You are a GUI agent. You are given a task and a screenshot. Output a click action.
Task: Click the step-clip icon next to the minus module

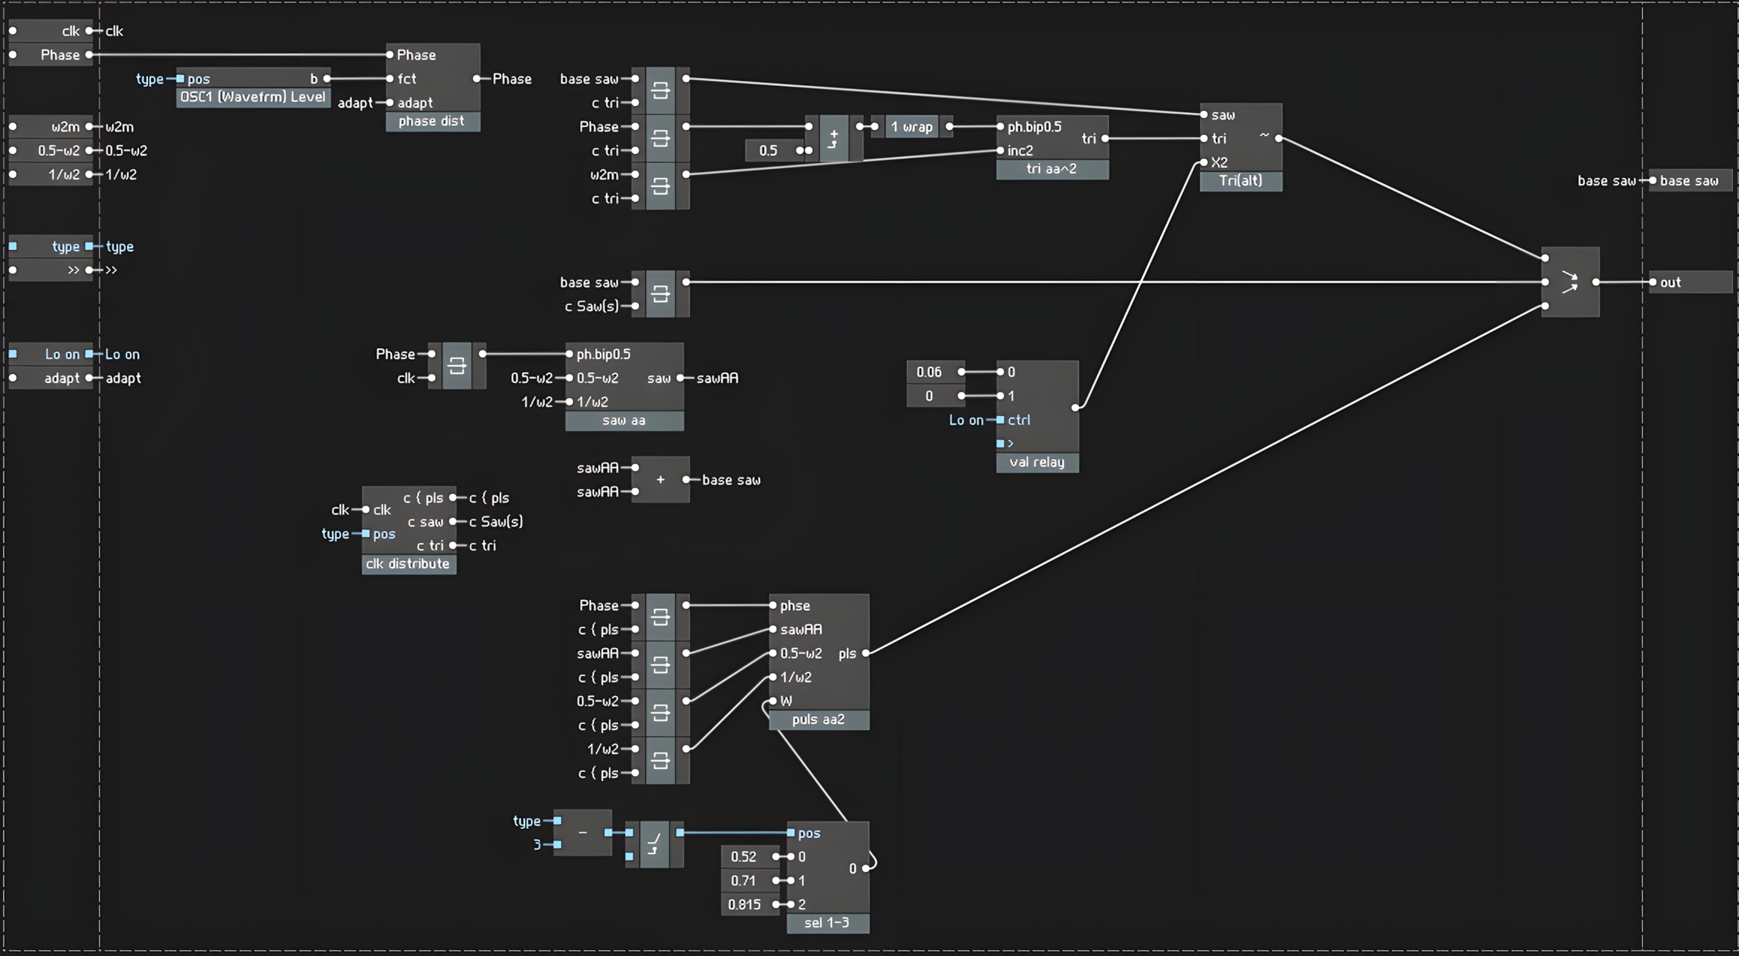coord(653,844)
